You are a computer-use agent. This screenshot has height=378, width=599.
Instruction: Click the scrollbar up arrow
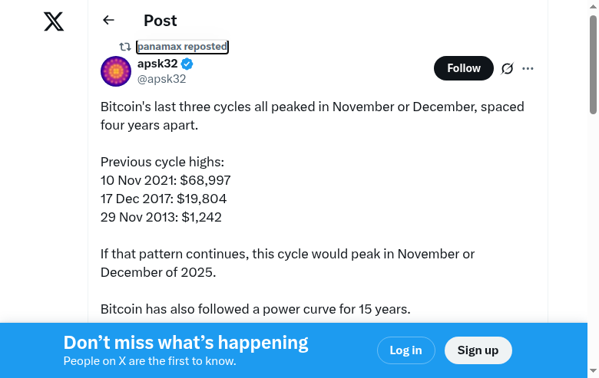tap(593, 6)
